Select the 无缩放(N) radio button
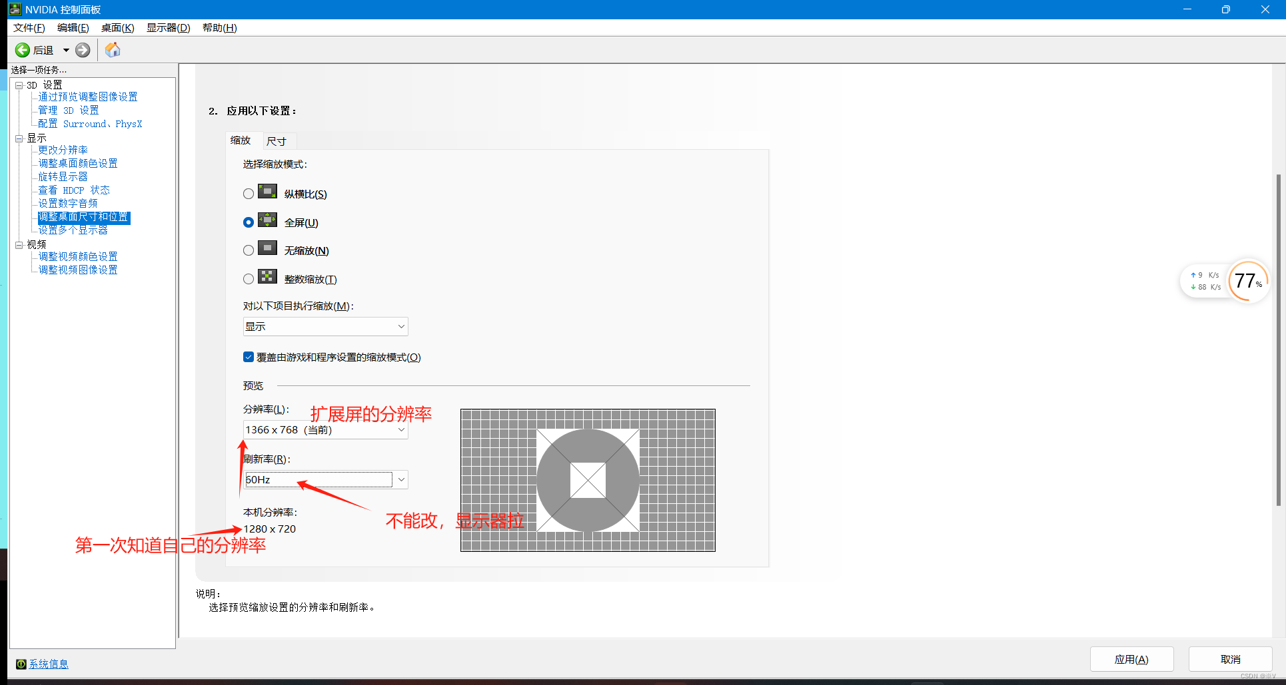The image size is (1286, 685). click(x=249, y=250)
